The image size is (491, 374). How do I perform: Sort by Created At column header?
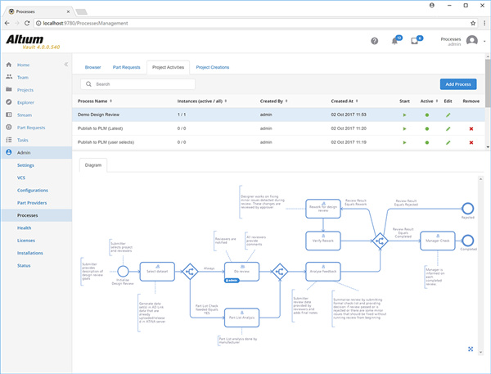click(342, 101)
